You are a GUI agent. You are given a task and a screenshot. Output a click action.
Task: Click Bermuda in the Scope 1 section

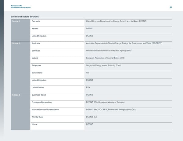(x=36, y=21)
